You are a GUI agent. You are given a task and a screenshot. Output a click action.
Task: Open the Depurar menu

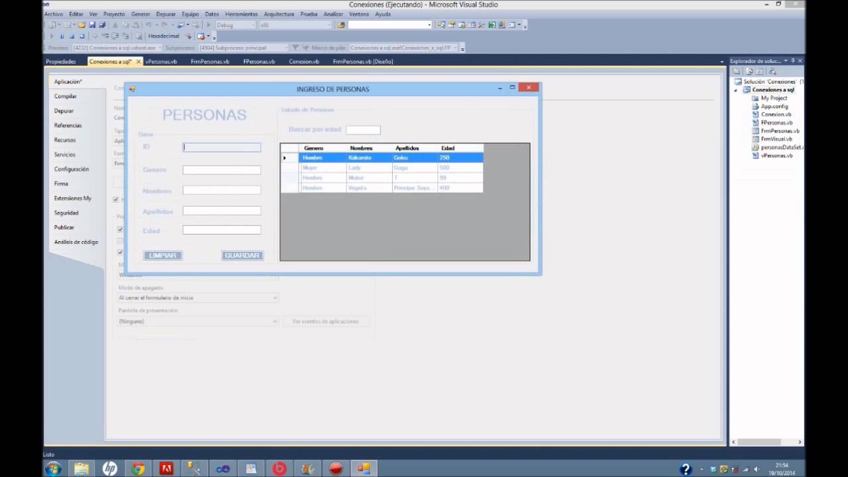click(166, 14)
